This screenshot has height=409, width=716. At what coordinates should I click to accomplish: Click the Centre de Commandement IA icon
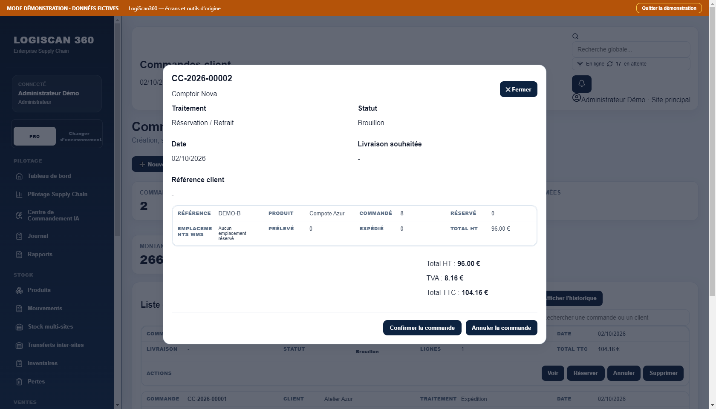click(19, 215)
